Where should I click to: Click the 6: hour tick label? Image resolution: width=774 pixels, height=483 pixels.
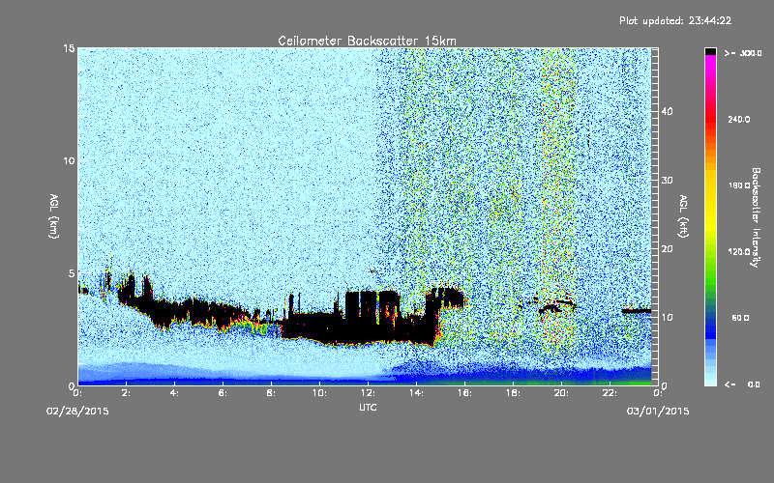pos(223,393)
